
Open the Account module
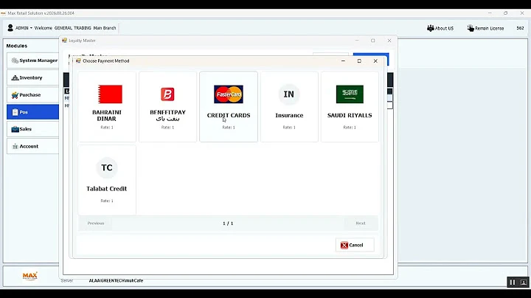tap(33, 147)
